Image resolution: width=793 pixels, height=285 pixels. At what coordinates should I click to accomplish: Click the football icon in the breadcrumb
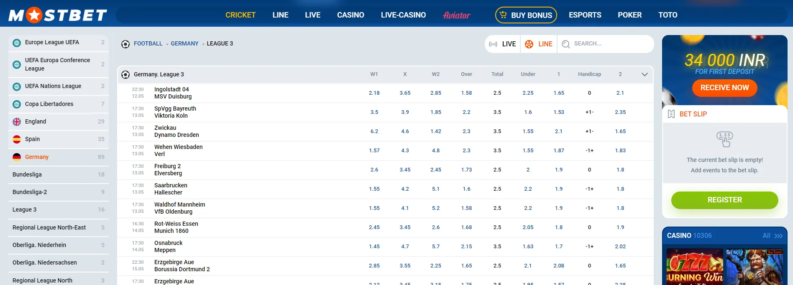(125, 44)
